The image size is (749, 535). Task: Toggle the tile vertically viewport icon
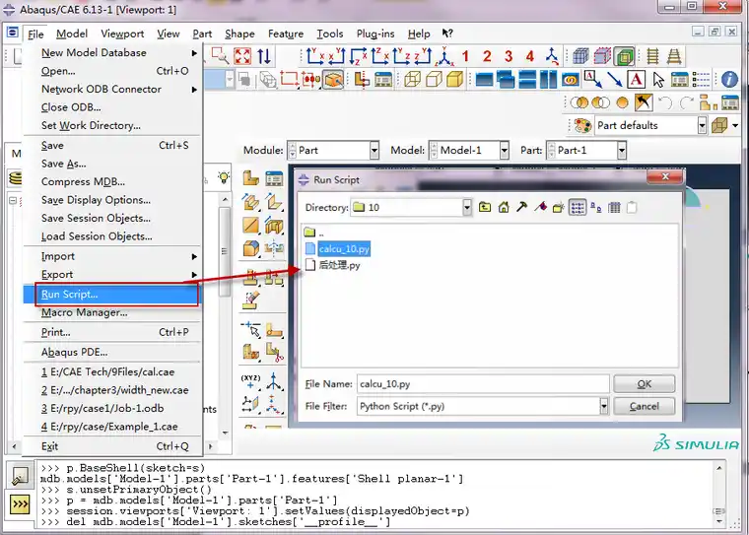[x=548, y=79]
